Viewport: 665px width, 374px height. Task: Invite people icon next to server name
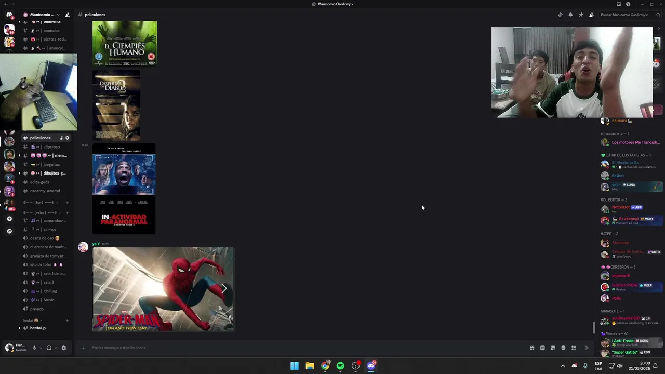coord(67,15)
